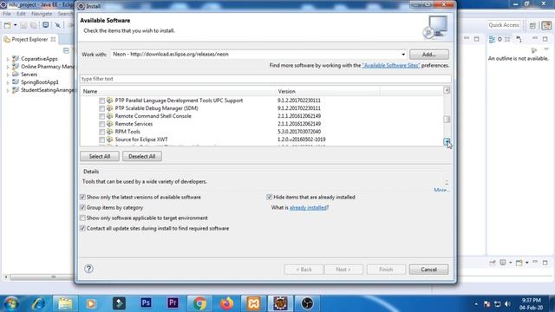The height and width of the screenshot is (312, 555).
Task: Open the Outline view menu triangle
Action: tap(546, 49)
